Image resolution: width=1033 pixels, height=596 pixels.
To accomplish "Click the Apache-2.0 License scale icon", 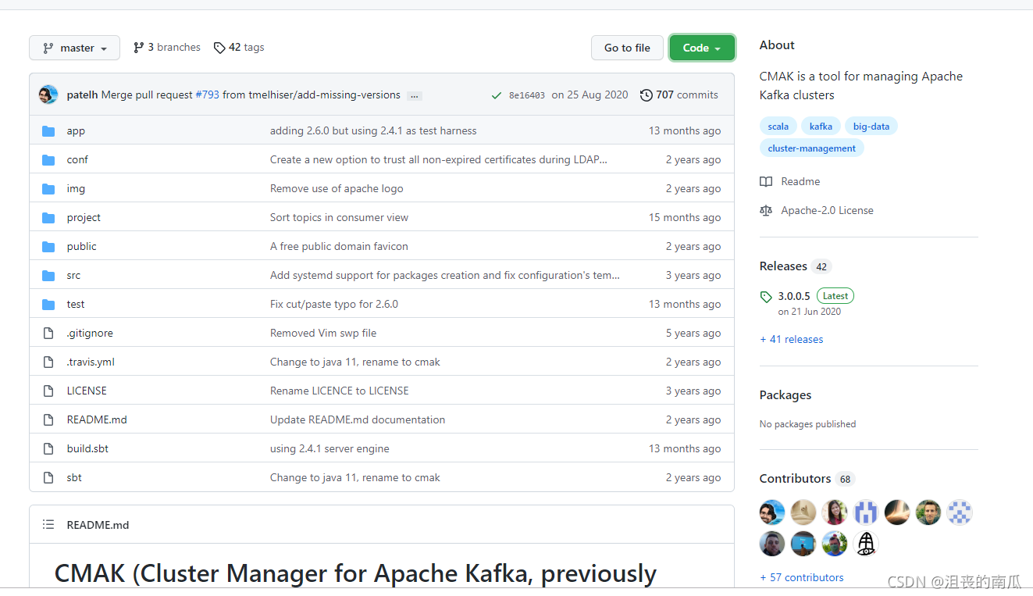I will click(x=766, y=211).
